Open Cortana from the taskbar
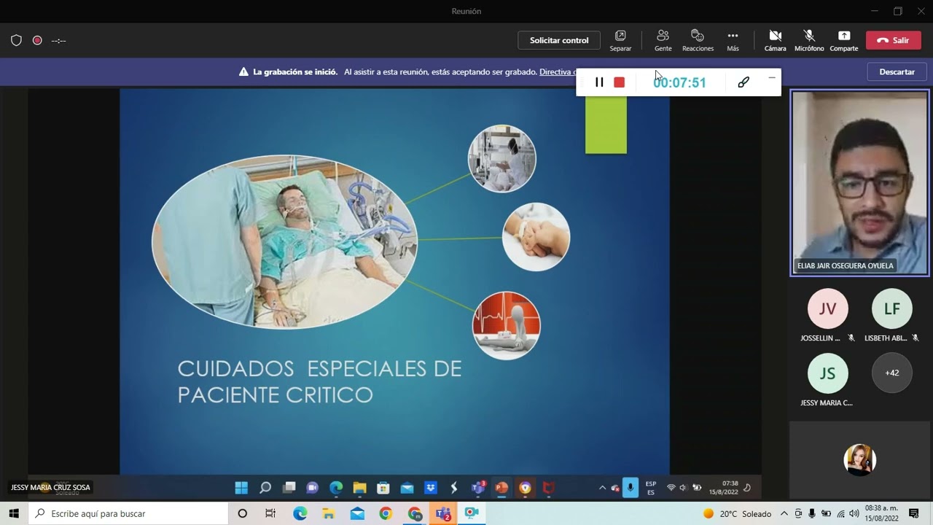The height and width of the screenshot is (525, 933). pyautogui.click(x=243, y=513)
